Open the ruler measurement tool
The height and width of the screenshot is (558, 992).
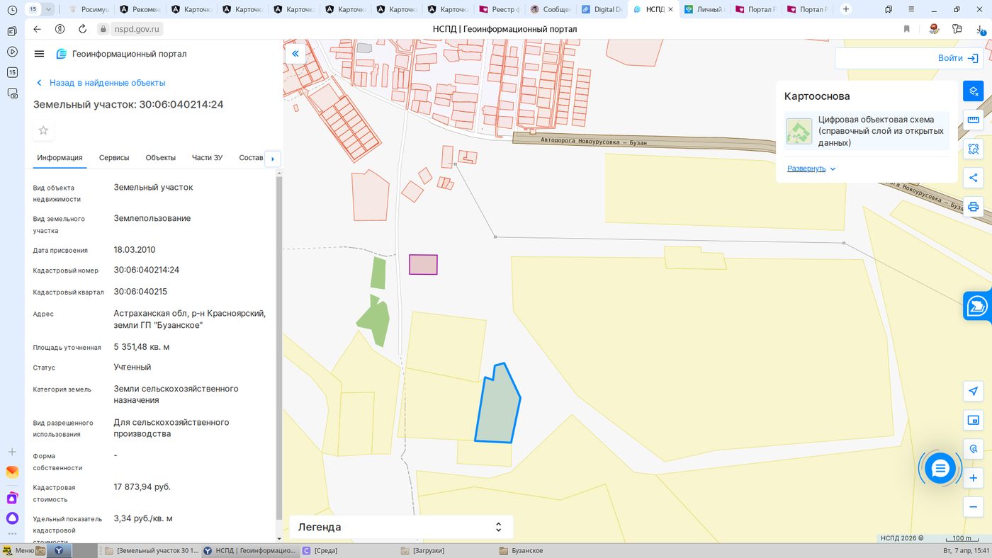973,120
